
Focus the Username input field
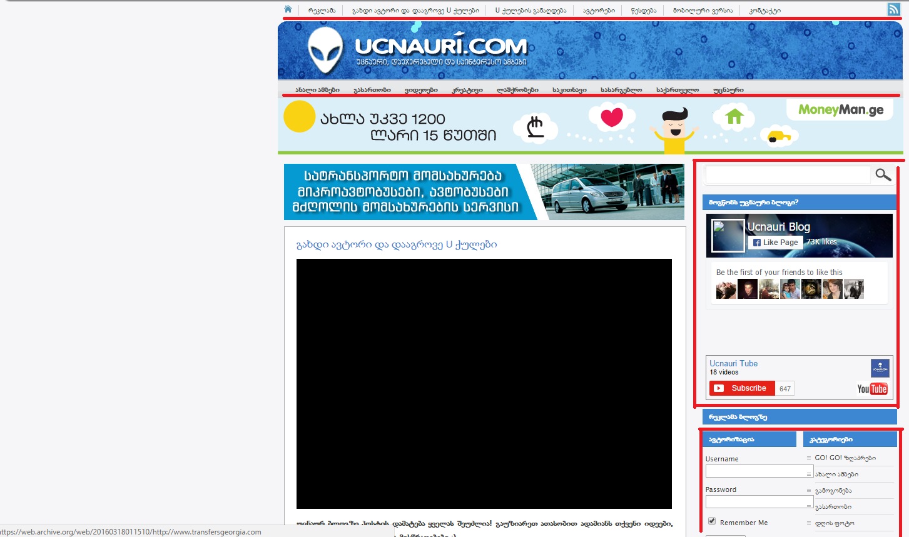coord(759,471)
